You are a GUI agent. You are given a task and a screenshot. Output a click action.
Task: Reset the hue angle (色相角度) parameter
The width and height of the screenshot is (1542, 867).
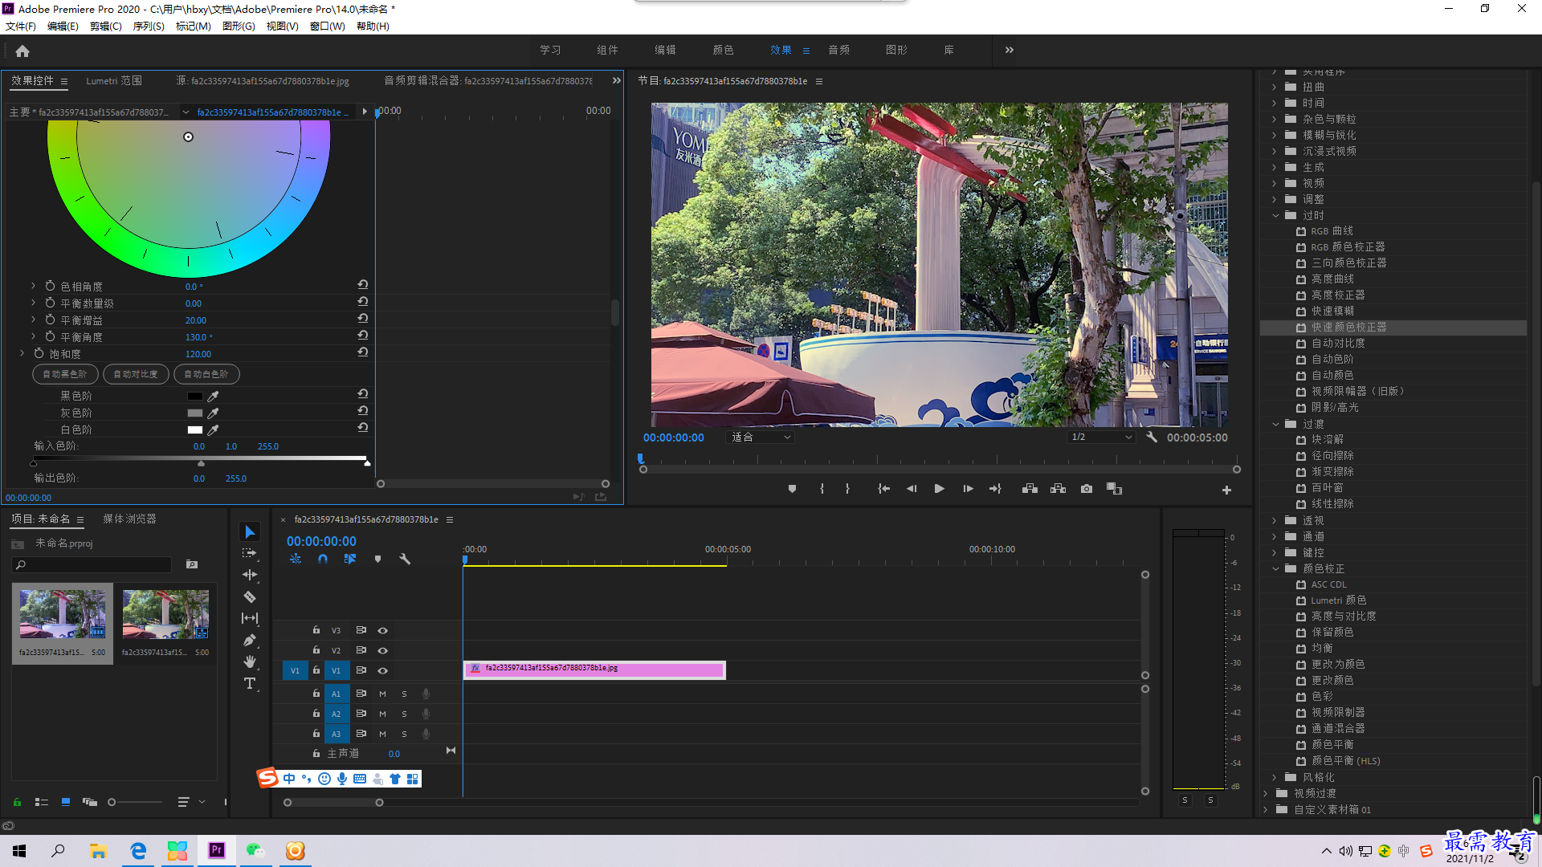(x=363, y=286)
